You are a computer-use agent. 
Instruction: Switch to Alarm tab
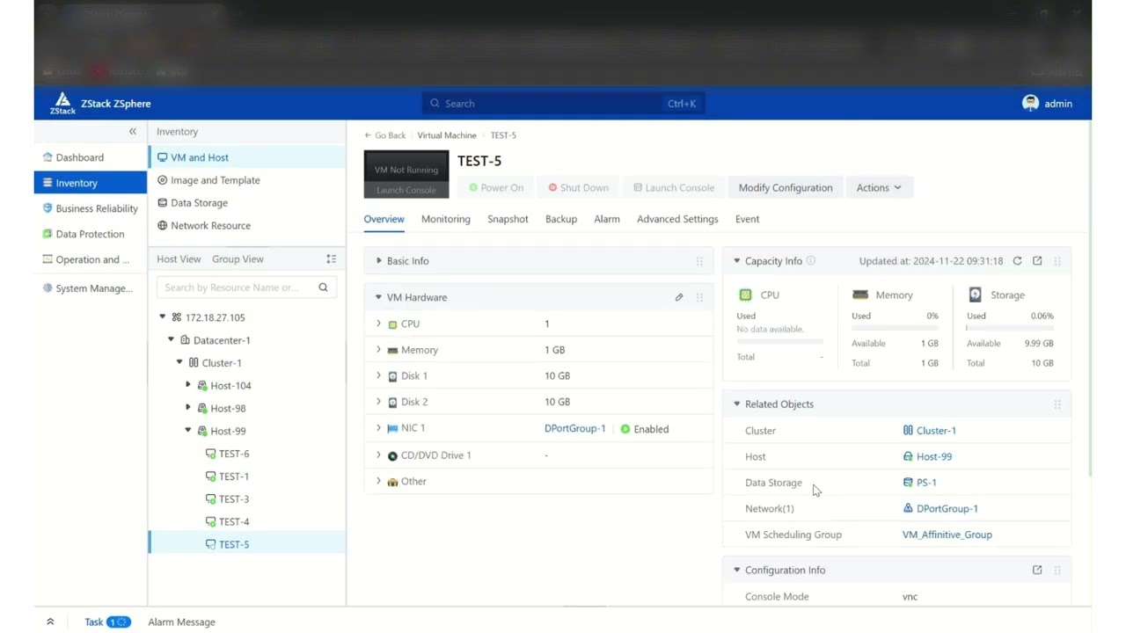click(607, 219)
